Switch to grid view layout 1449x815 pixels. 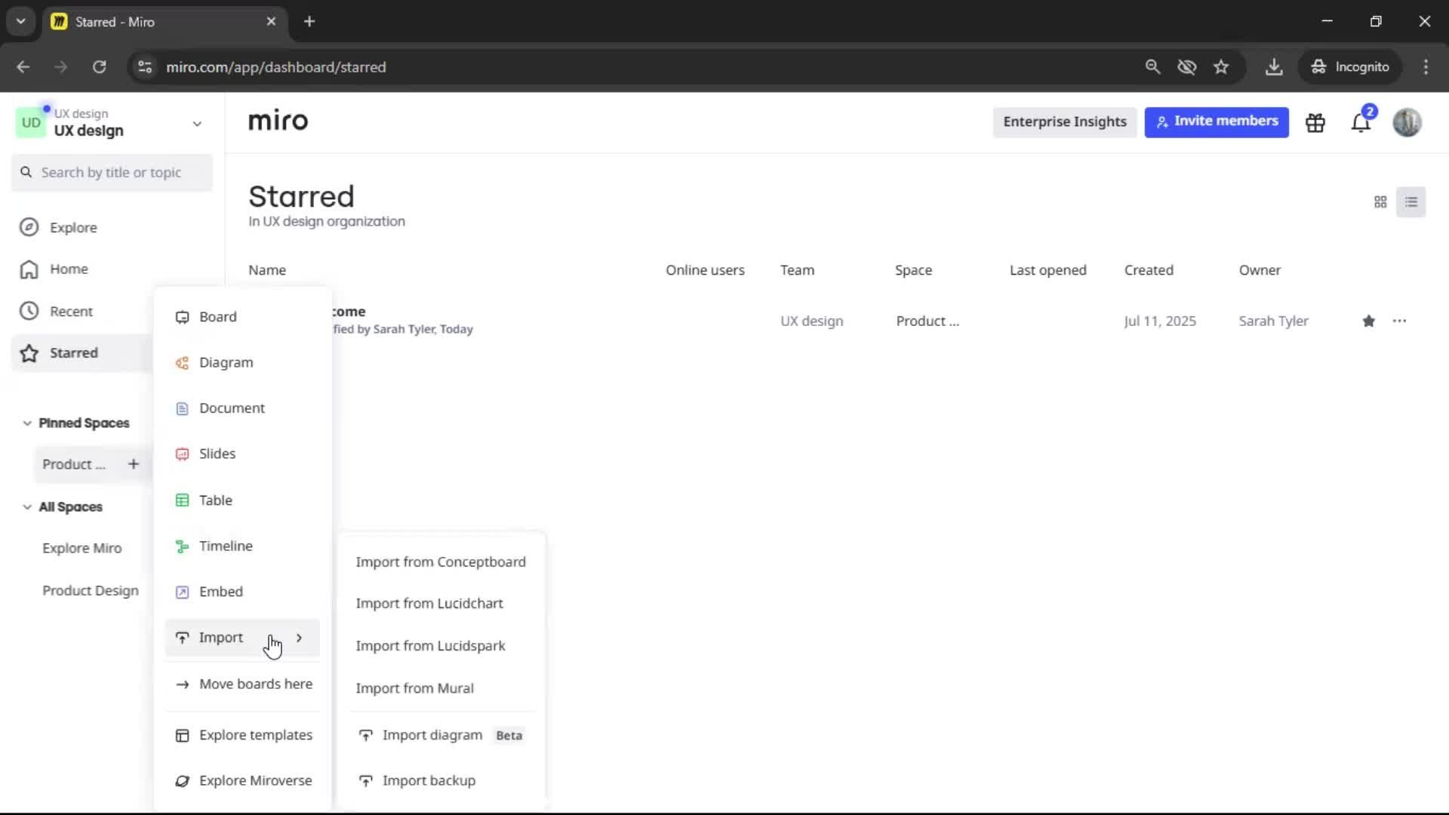(x=1380, y=202)
